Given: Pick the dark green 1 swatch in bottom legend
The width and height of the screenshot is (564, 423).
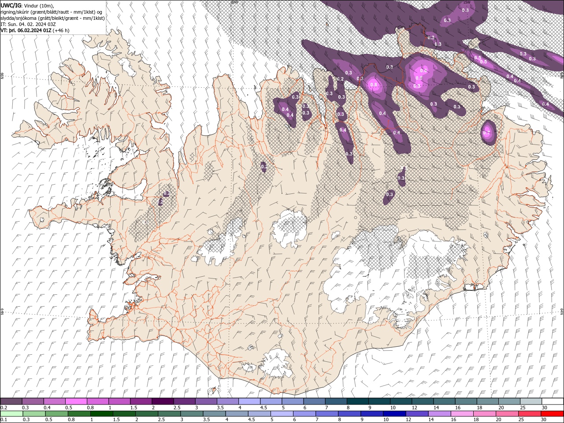Looking at the screenshot, I should point(102,414).
